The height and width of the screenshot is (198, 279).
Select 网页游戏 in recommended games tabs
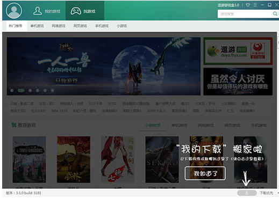[x=232, y=126]
